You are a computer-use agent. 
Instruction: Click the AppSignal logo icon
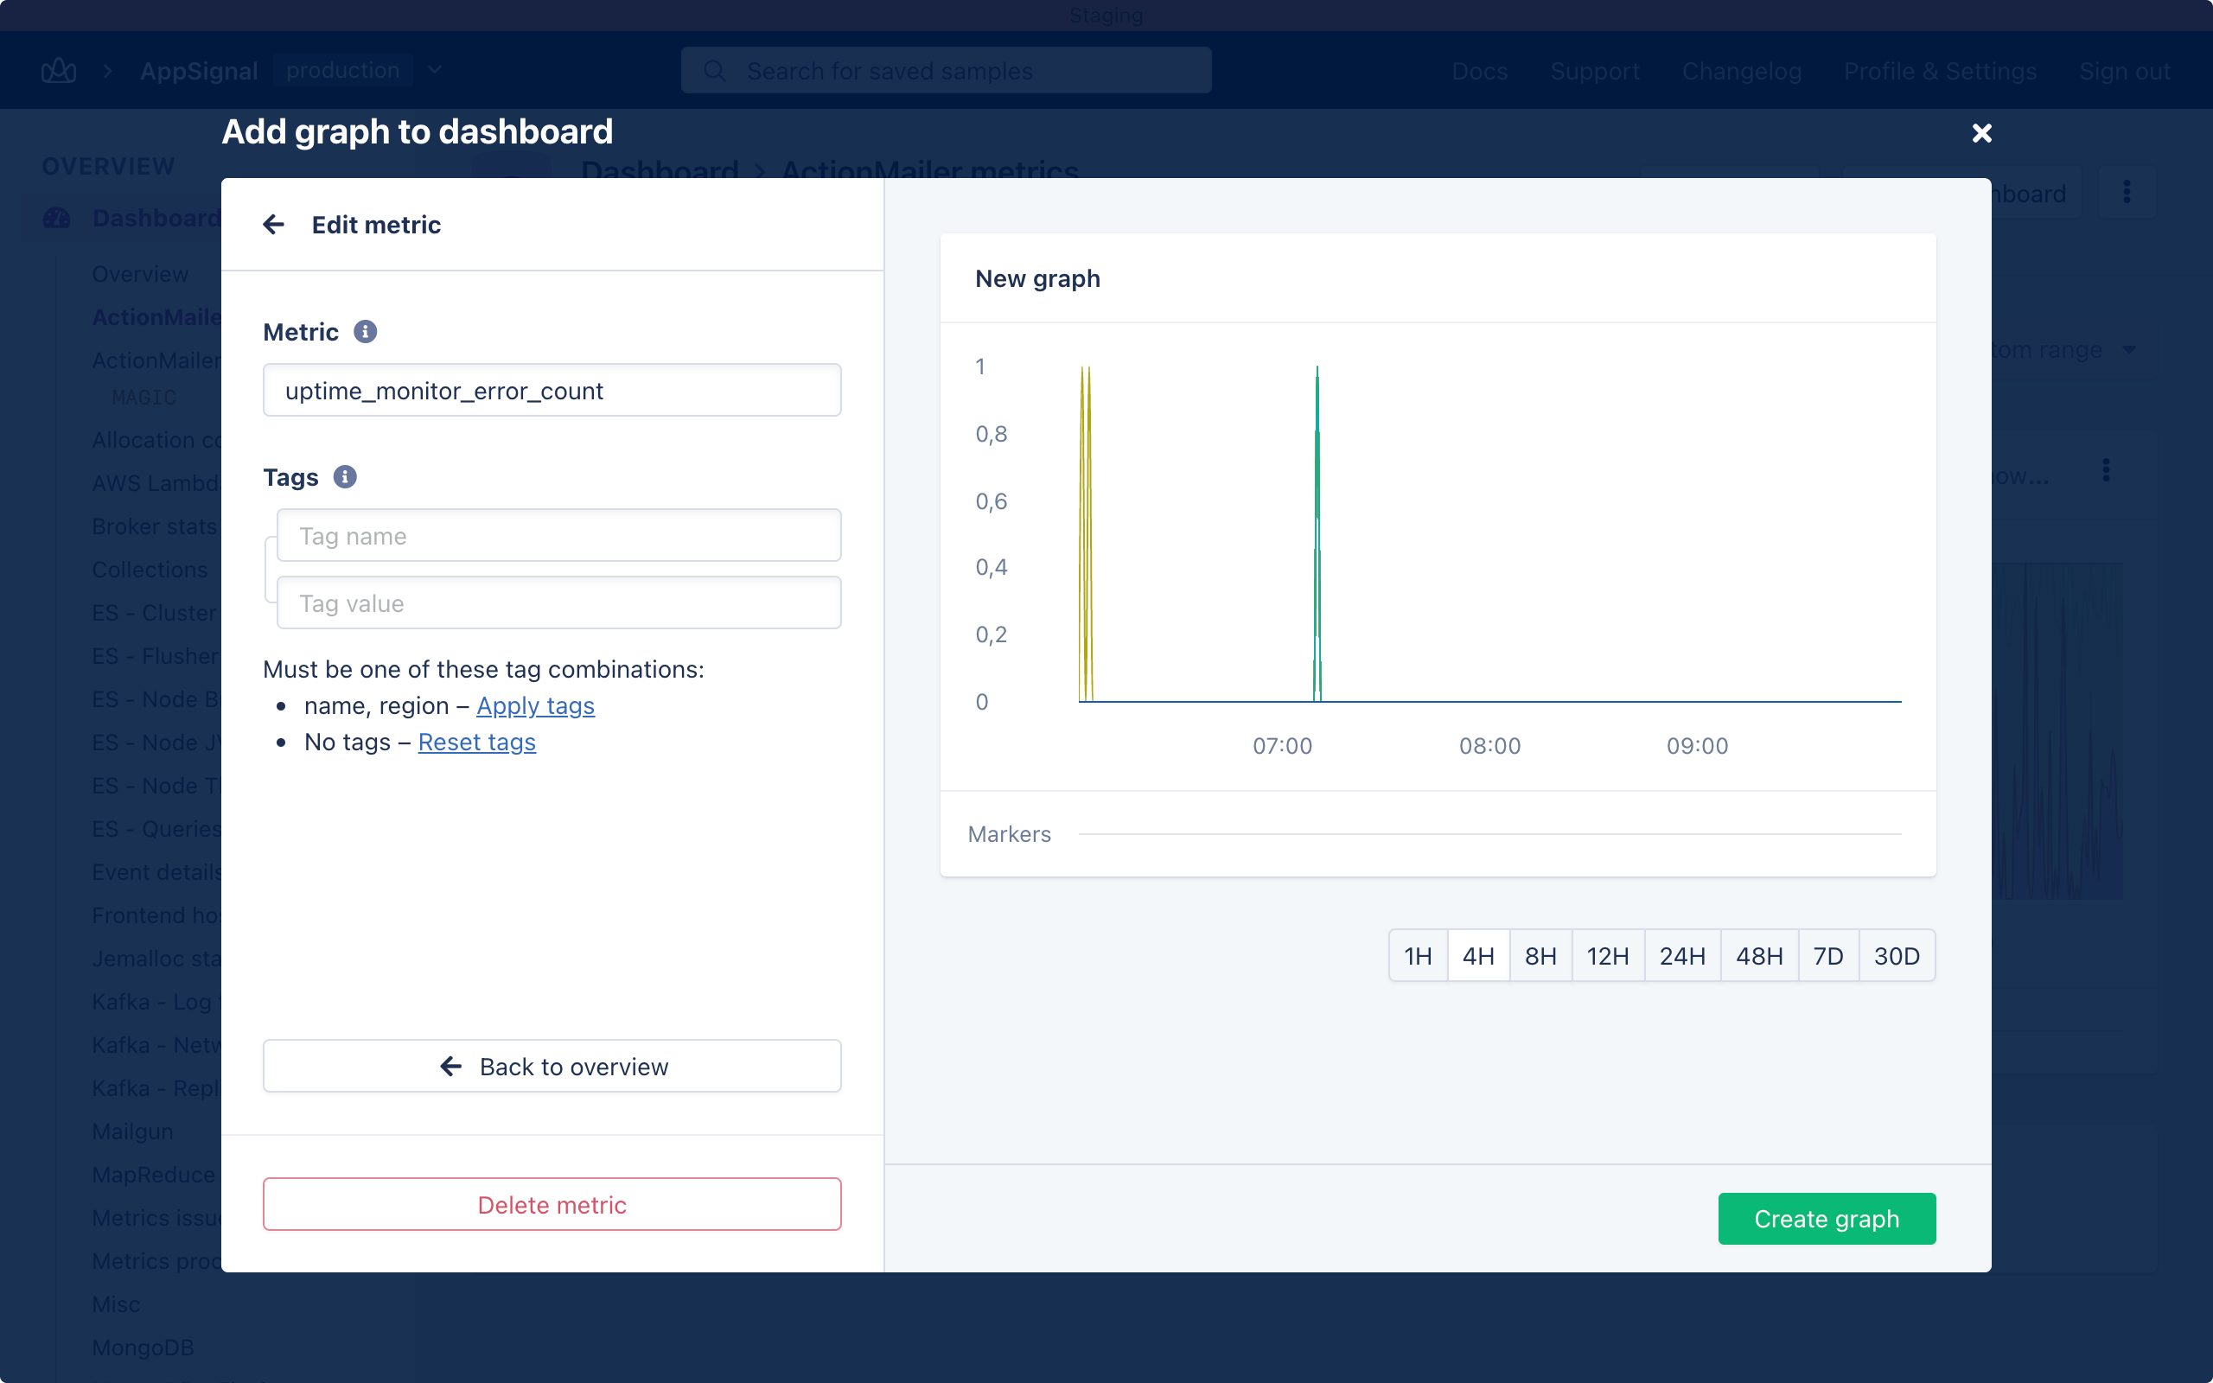click(x=59, y=70)
